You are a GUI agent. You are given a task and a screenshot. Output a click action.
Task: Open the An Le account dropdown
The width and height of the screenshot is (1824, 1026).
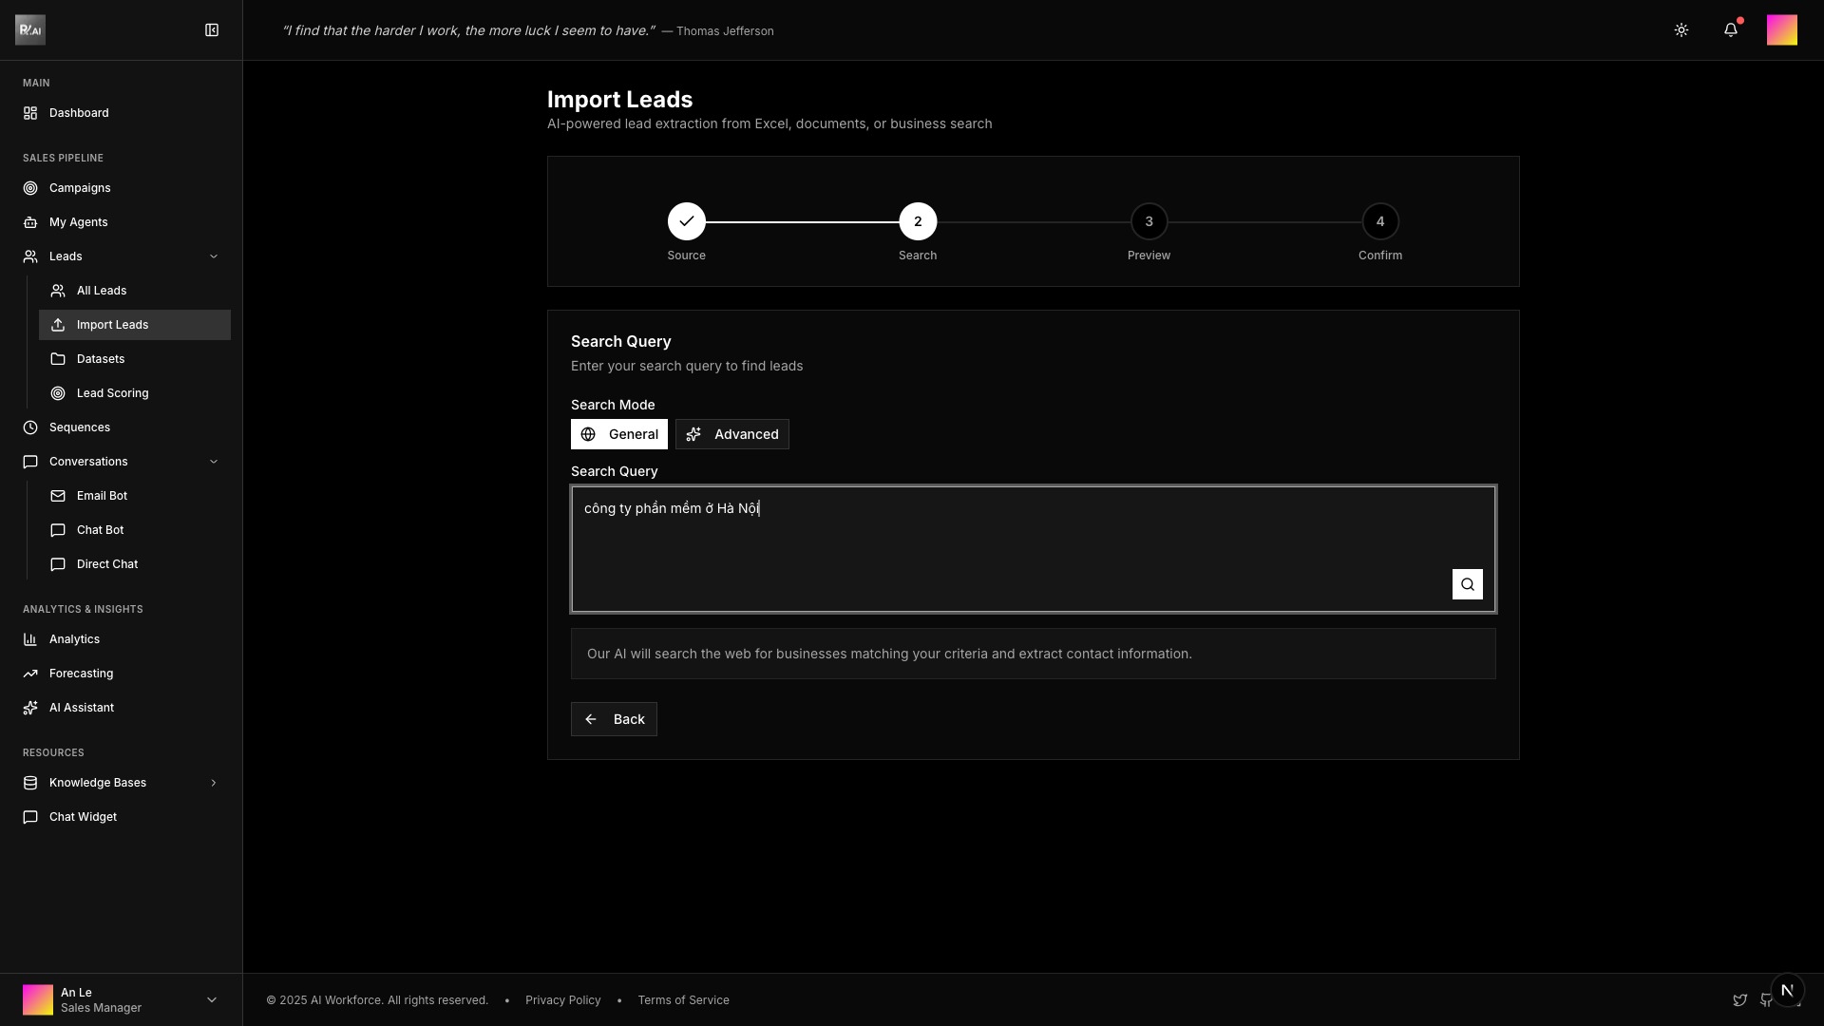(211, 999)
